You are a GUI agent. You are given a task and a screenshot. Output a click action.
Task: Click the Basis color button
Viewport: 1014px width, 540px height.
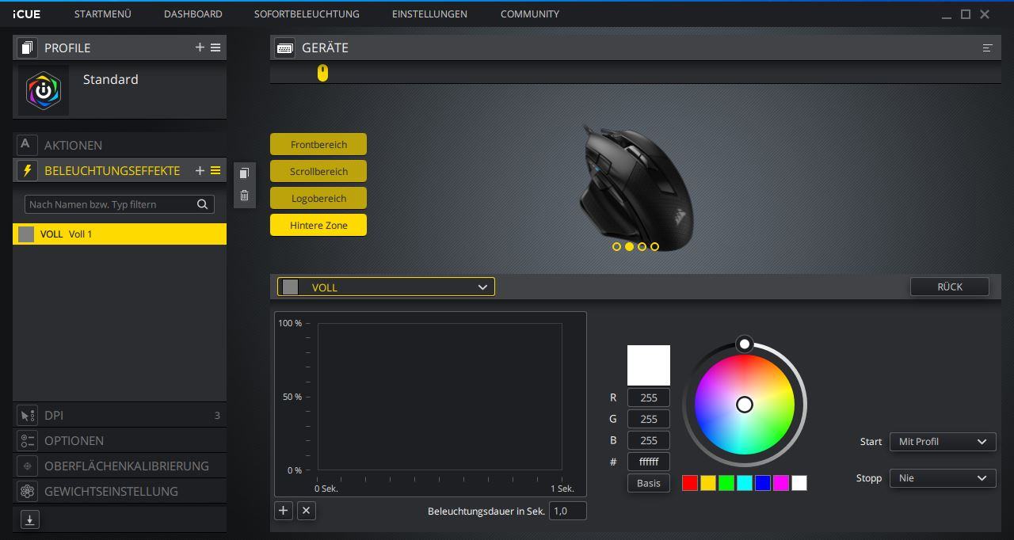coord(649,483)
